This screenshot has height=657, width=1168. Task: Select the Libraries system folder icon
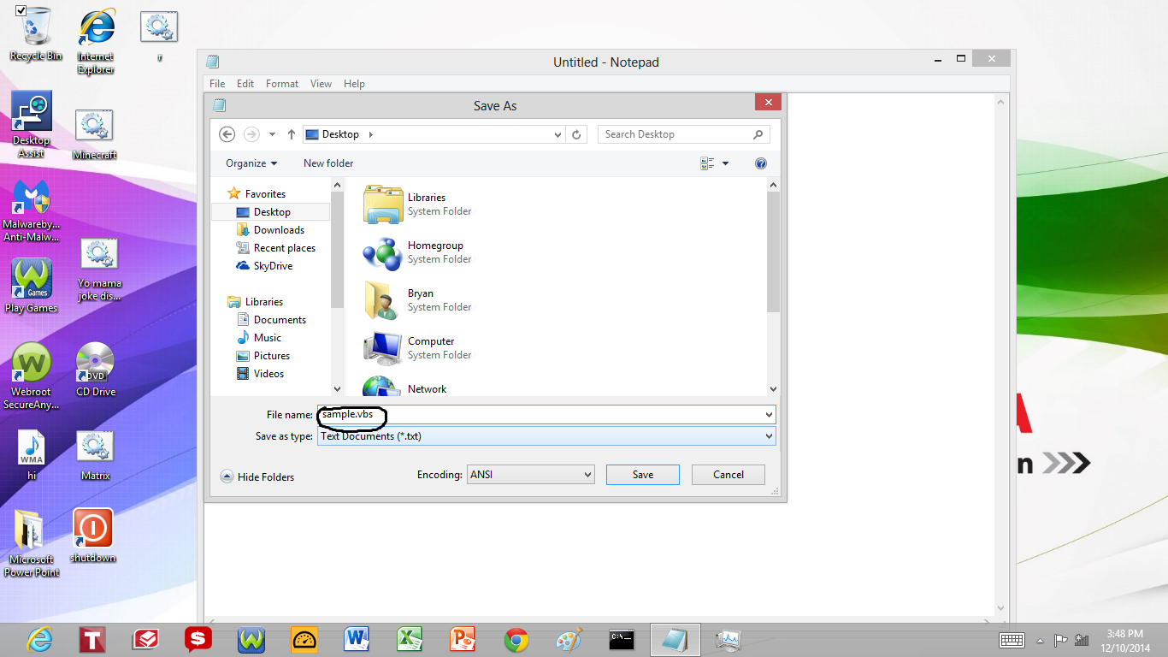click(x=383, y=204)
